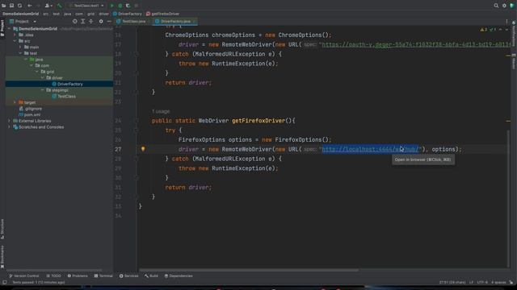Image resolution: width=517 pixels, height=290 pixels.
Task: Toggle the Project side tab
Action: 2,28
